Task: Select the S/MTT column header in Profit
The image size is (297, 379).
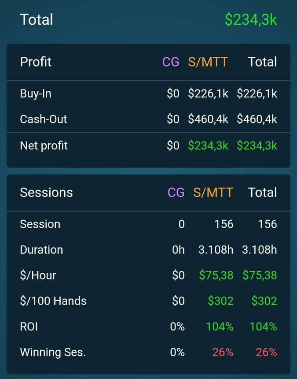Action: 208,62
